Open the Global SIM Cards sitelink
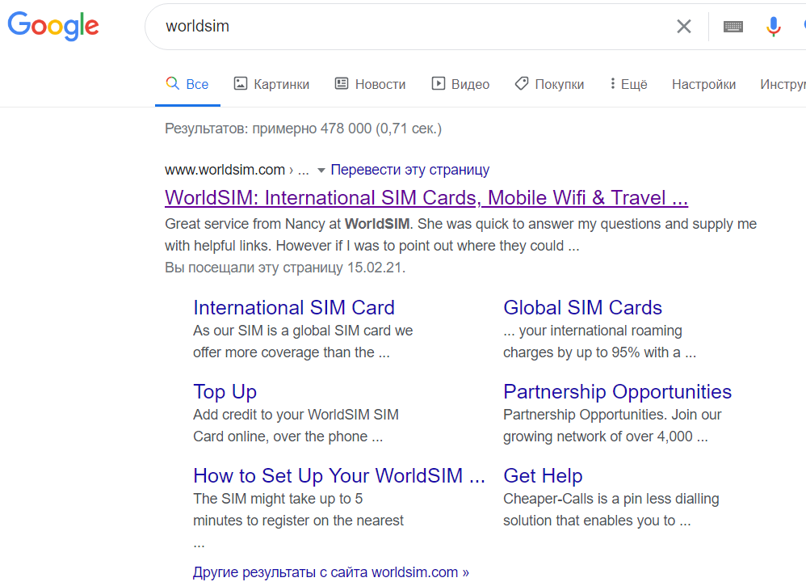 (582, 308)
